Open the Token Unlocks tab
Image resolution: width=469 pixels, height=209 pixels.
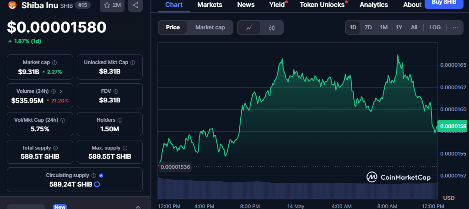(x=322, y=5)
